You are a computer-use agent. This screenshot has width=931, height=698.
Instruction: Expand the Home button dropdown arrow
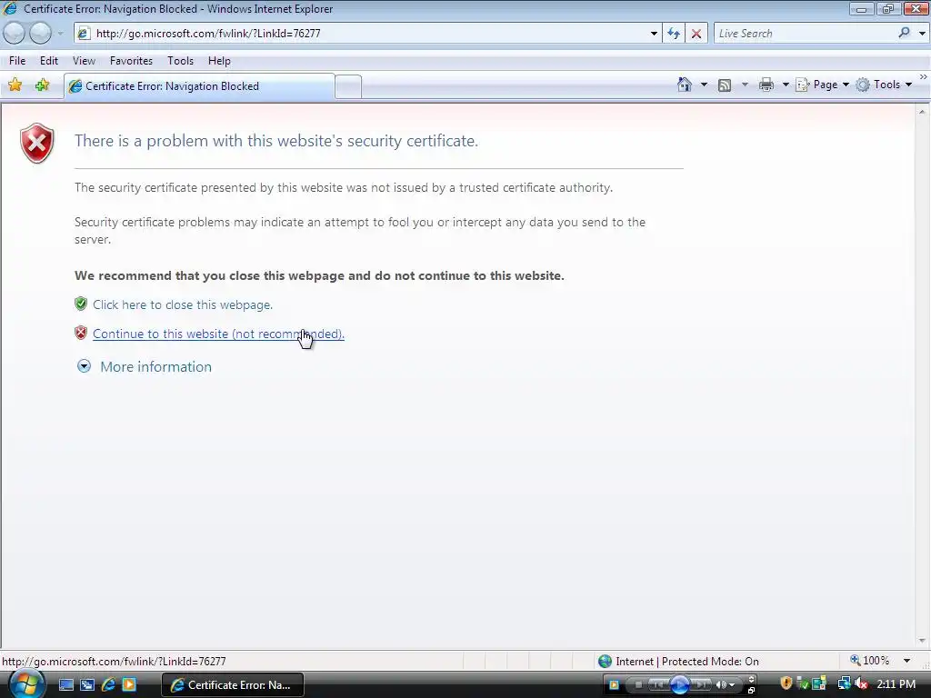tap(705, 85)
